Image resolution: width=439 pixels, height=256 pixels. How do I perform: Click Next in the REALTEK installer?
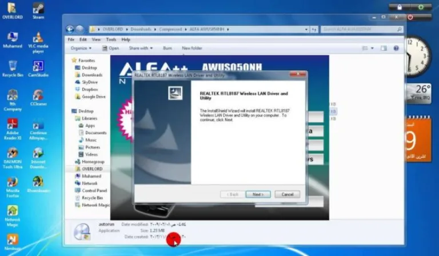click(x=258, y=194)
